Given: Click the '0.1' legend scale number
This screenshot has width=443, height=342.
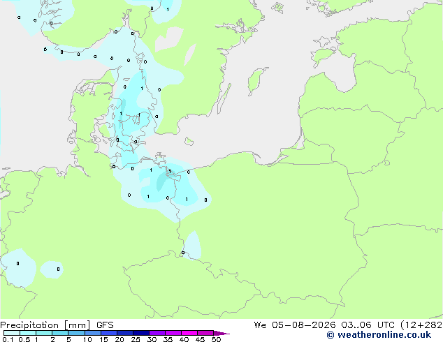Looking at the screenshot, I should click(8, 339).
